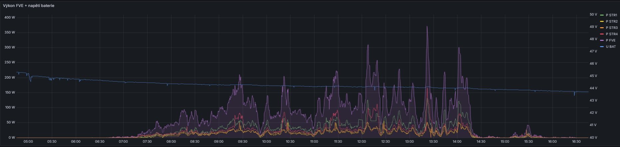Toggle U BAT series in legend

(x=611, y=47)
